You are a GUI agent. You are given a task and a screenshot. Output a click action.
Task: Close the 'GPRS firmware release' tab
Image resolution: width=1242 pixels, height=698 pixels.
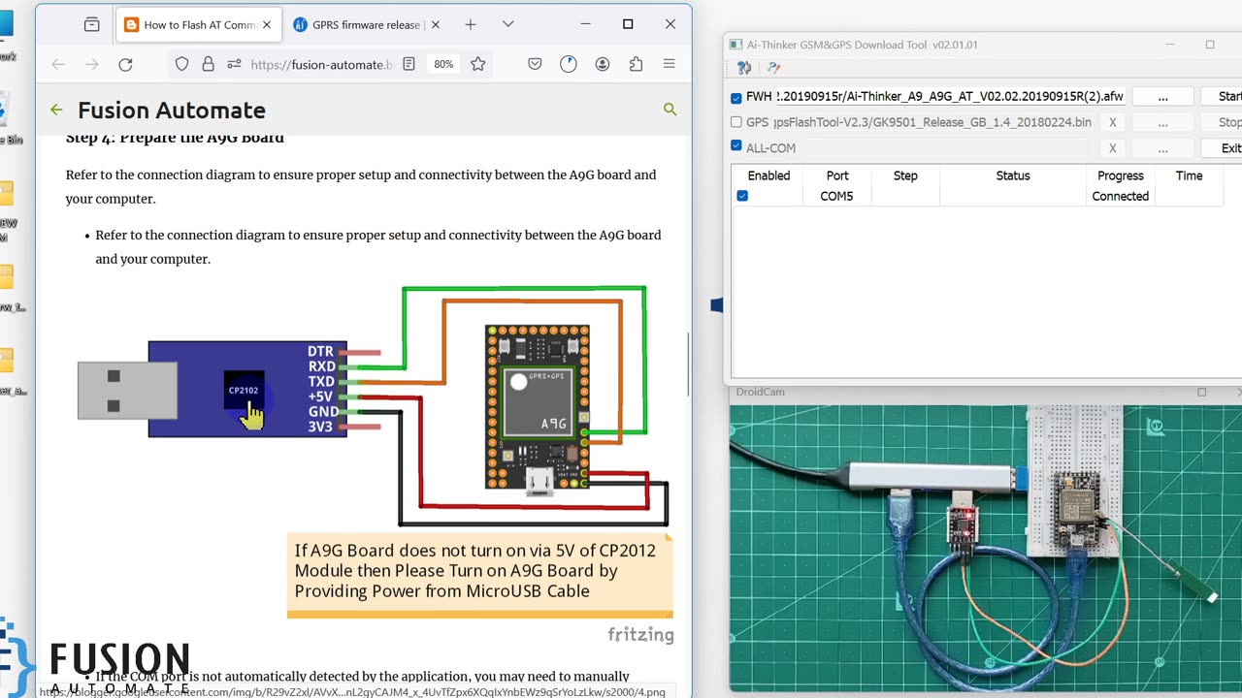435,25
